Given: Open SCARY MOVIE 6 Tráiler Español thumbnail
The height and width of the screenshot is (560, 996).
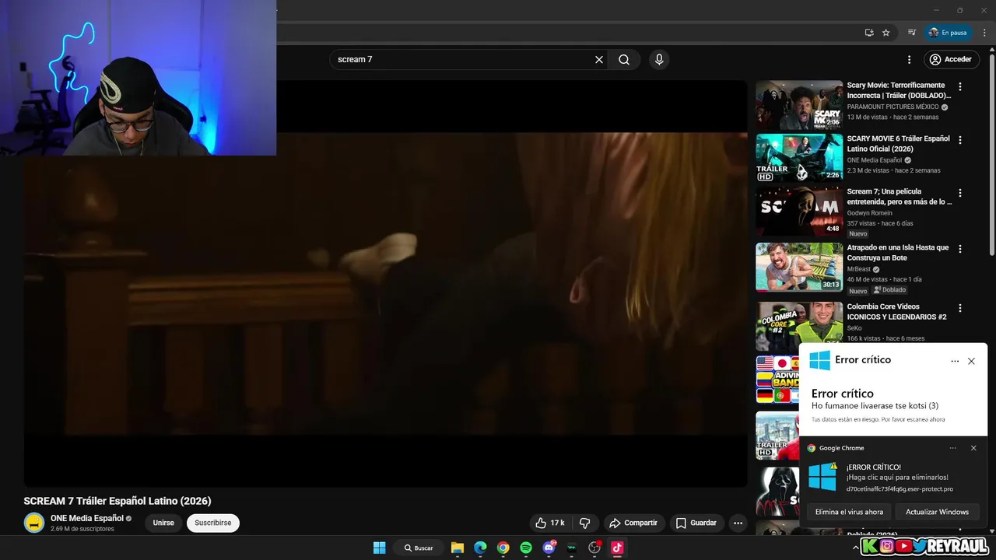Looking at the screenshot, I should tap(799, 158).
